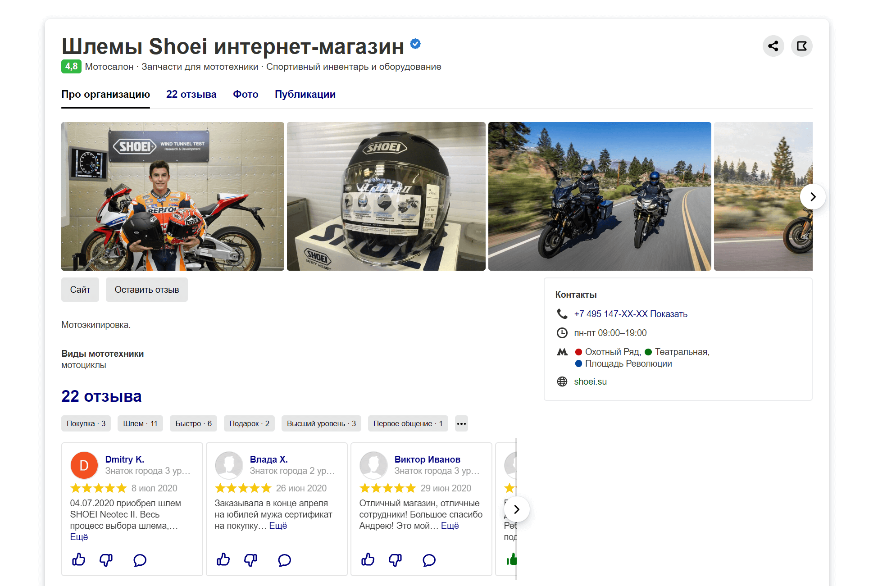This screenshot has width=878, height=586.
Task: Click the Оставить отзыв button
Action: 147,290
